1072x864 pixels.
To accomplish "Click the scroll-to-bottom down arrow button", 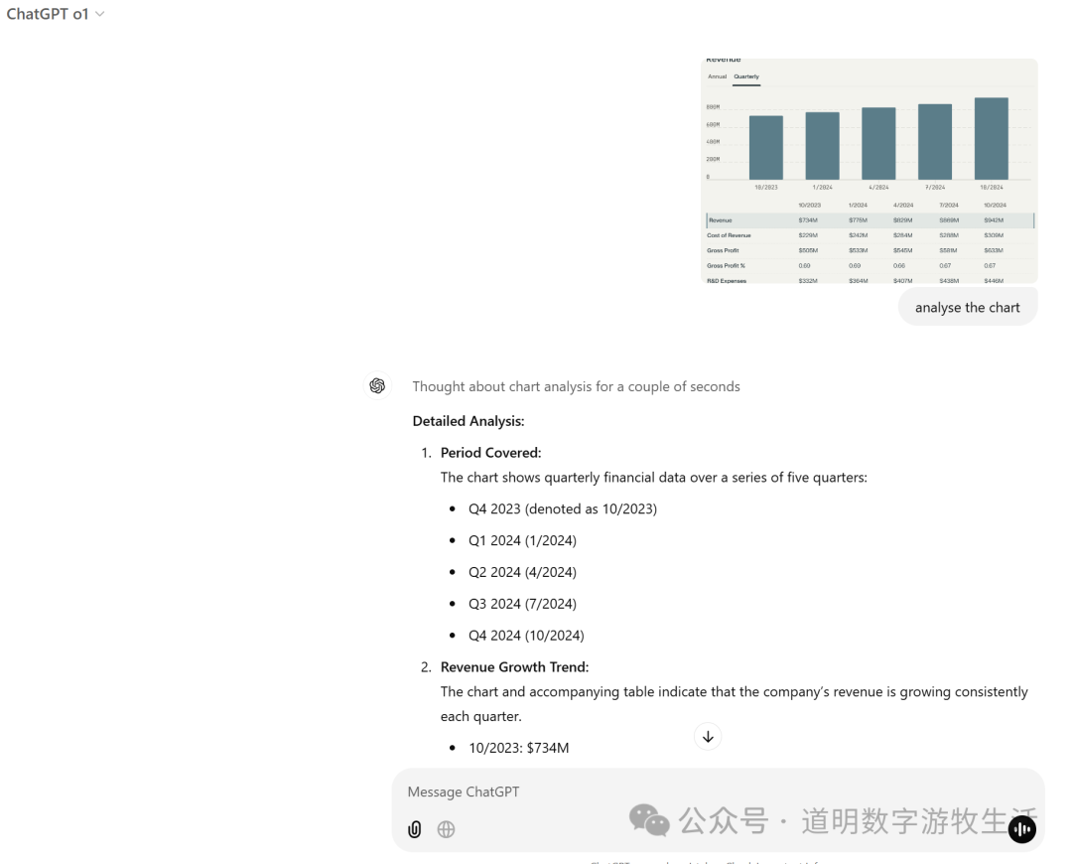I will point(708,736).
